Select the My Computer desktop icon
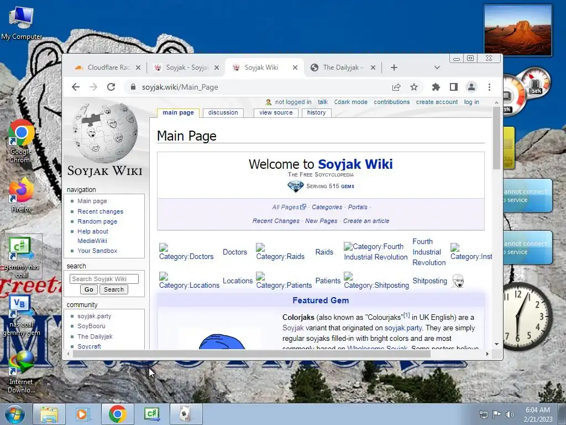Screen dimensions: 566x425 [22, 23]
